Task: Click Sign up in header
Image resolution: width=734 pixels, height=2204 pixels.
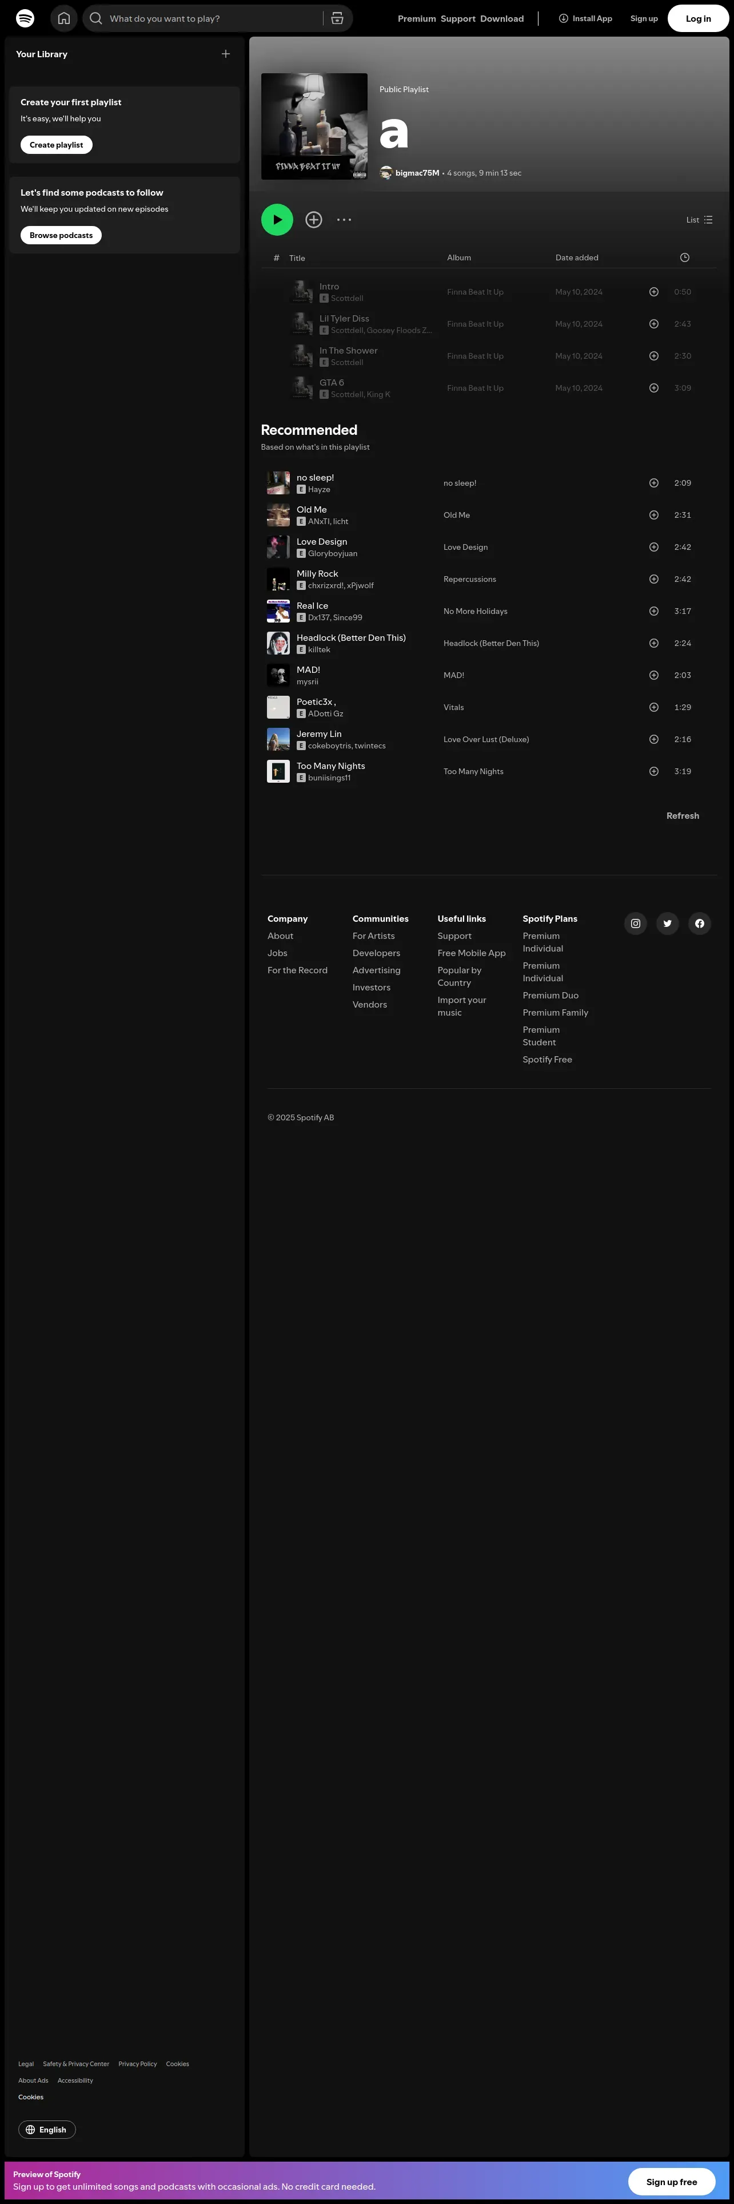Action: (644, 19)
